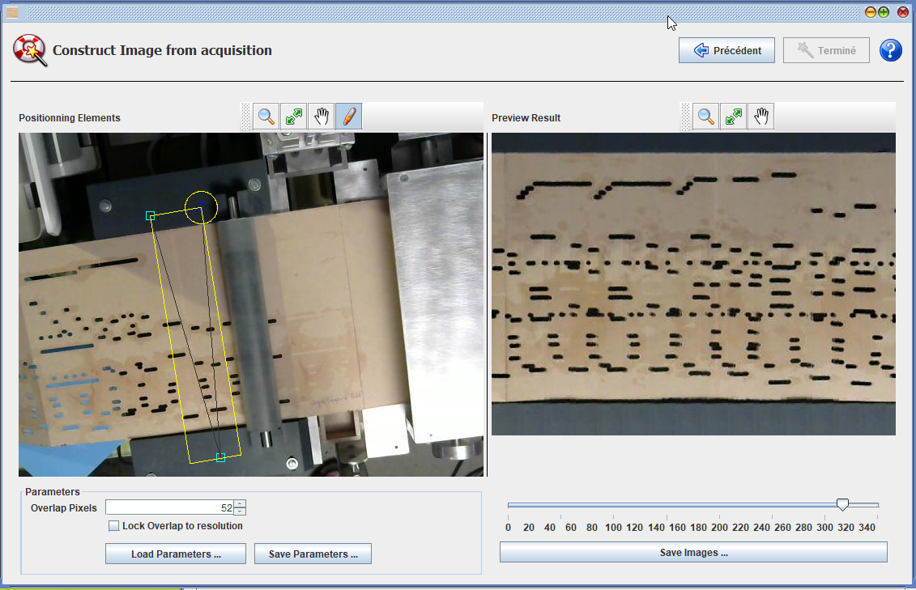
Task: Select hand pan tool in Preview Result toolbar
Action: pos(761,117)
